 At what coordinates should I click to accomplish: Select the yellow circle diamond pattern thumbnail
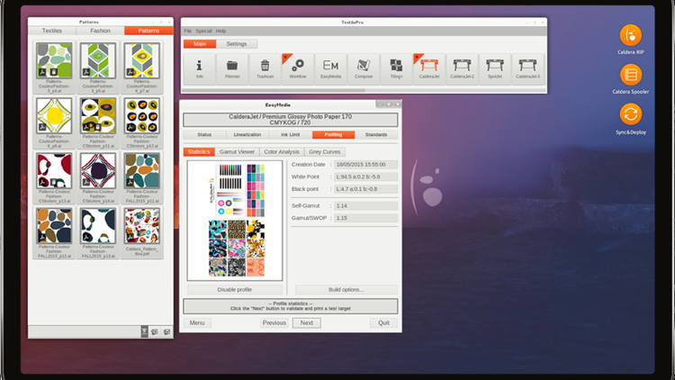click(54, 115)
